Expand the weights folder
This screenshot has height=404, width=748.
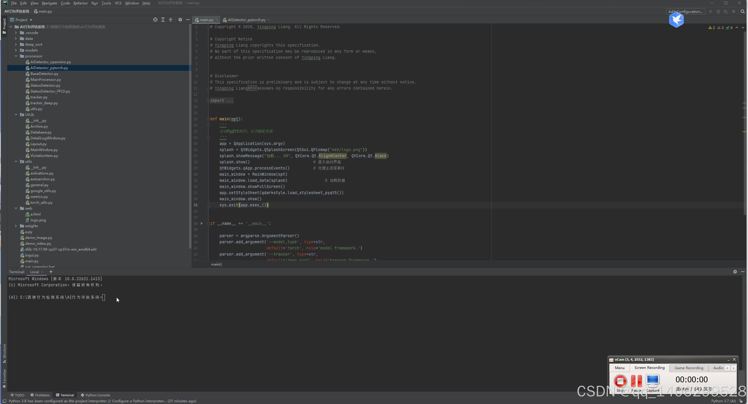coord(16,226)
